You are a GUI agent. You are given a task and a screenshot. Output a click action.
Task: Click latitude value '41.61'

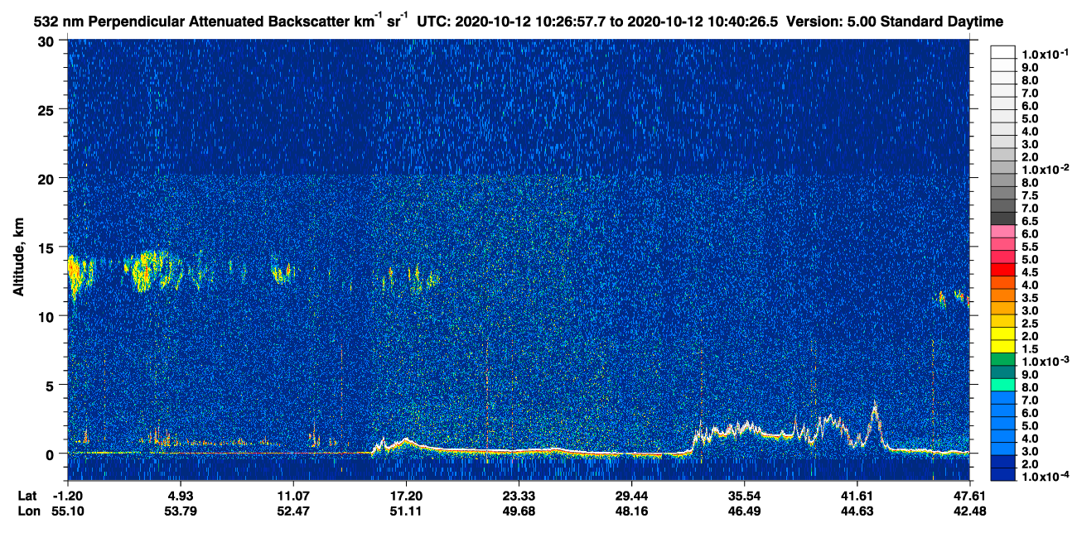point(857,496)
